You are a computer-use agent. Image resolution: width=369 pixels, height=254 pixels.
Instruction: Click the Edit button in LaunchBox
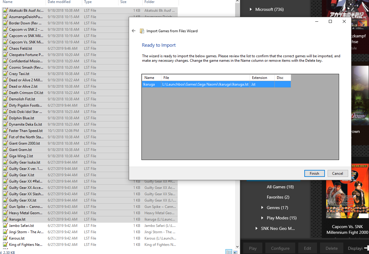[308, 248]
